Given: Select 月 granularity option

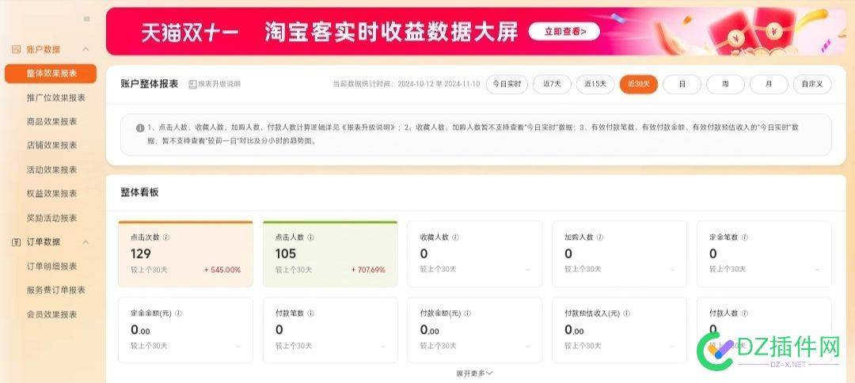Looking at the screenshot, I should 769,85.
